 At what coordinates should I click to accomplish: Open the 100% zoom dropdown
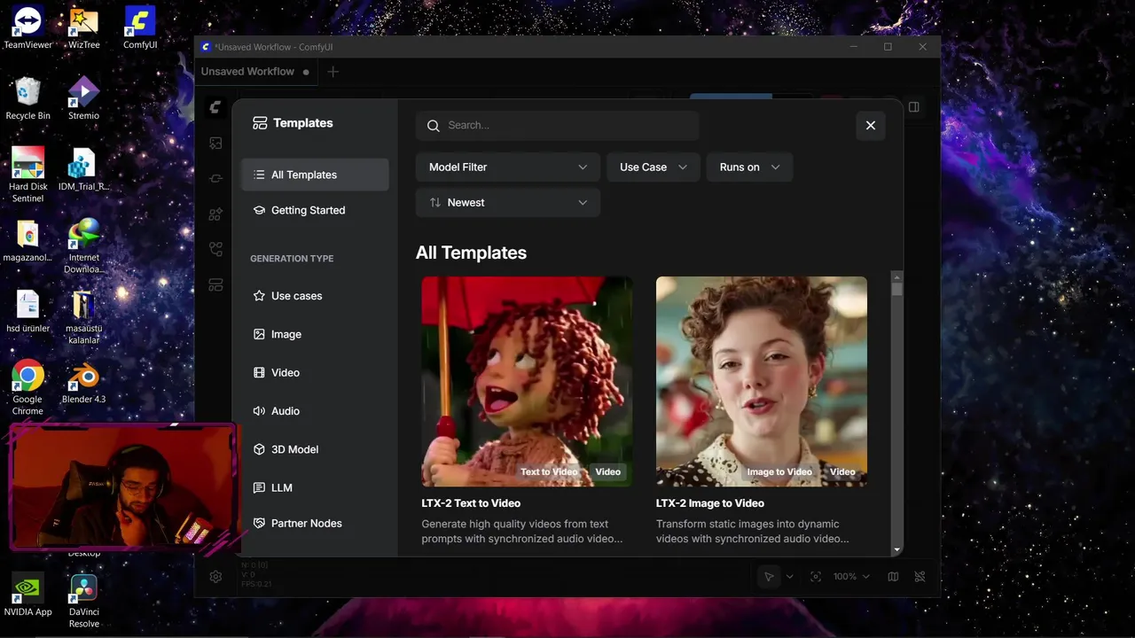pos(851,577)
